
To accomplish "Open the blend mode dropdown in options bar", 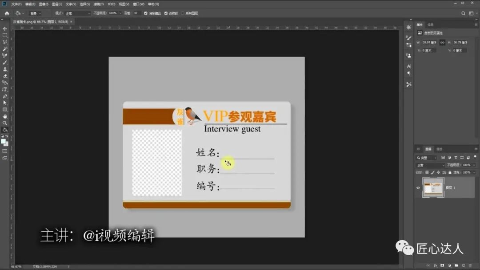I will tap(77, 13).
